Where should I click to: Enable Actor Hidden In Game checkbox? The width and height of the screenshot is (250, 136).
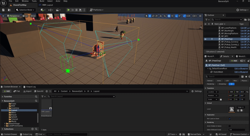coord(230,126)
